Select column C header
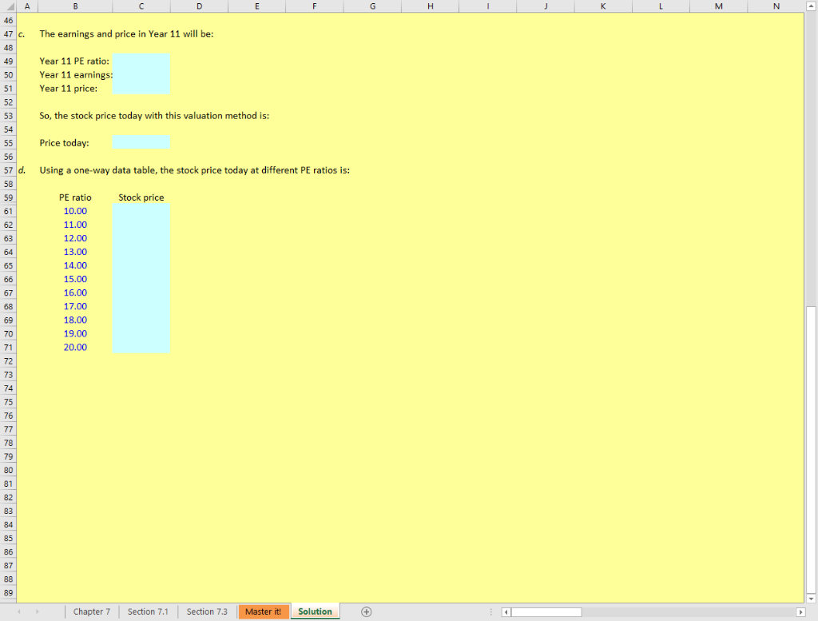This screenshot has height=621, width=818. 141,6
